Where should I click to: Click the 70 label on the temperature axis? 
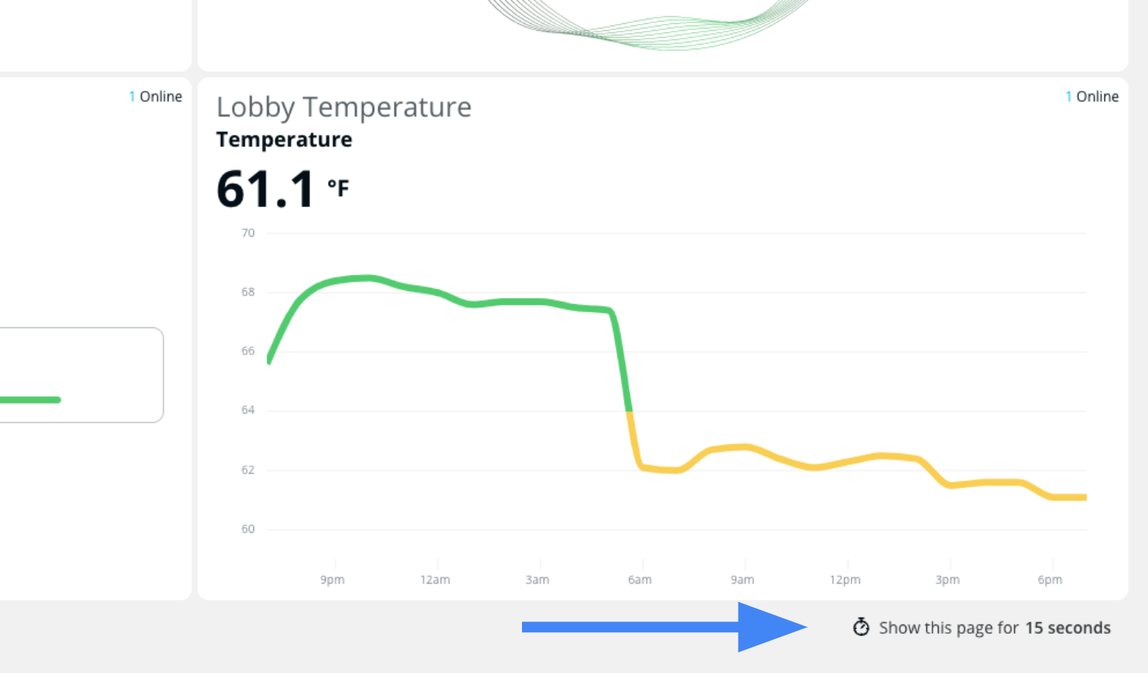coord(248,233)
